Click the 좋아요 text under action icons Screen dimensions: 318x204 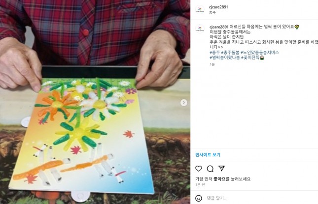pyautogui.click(x=219, y=179)
